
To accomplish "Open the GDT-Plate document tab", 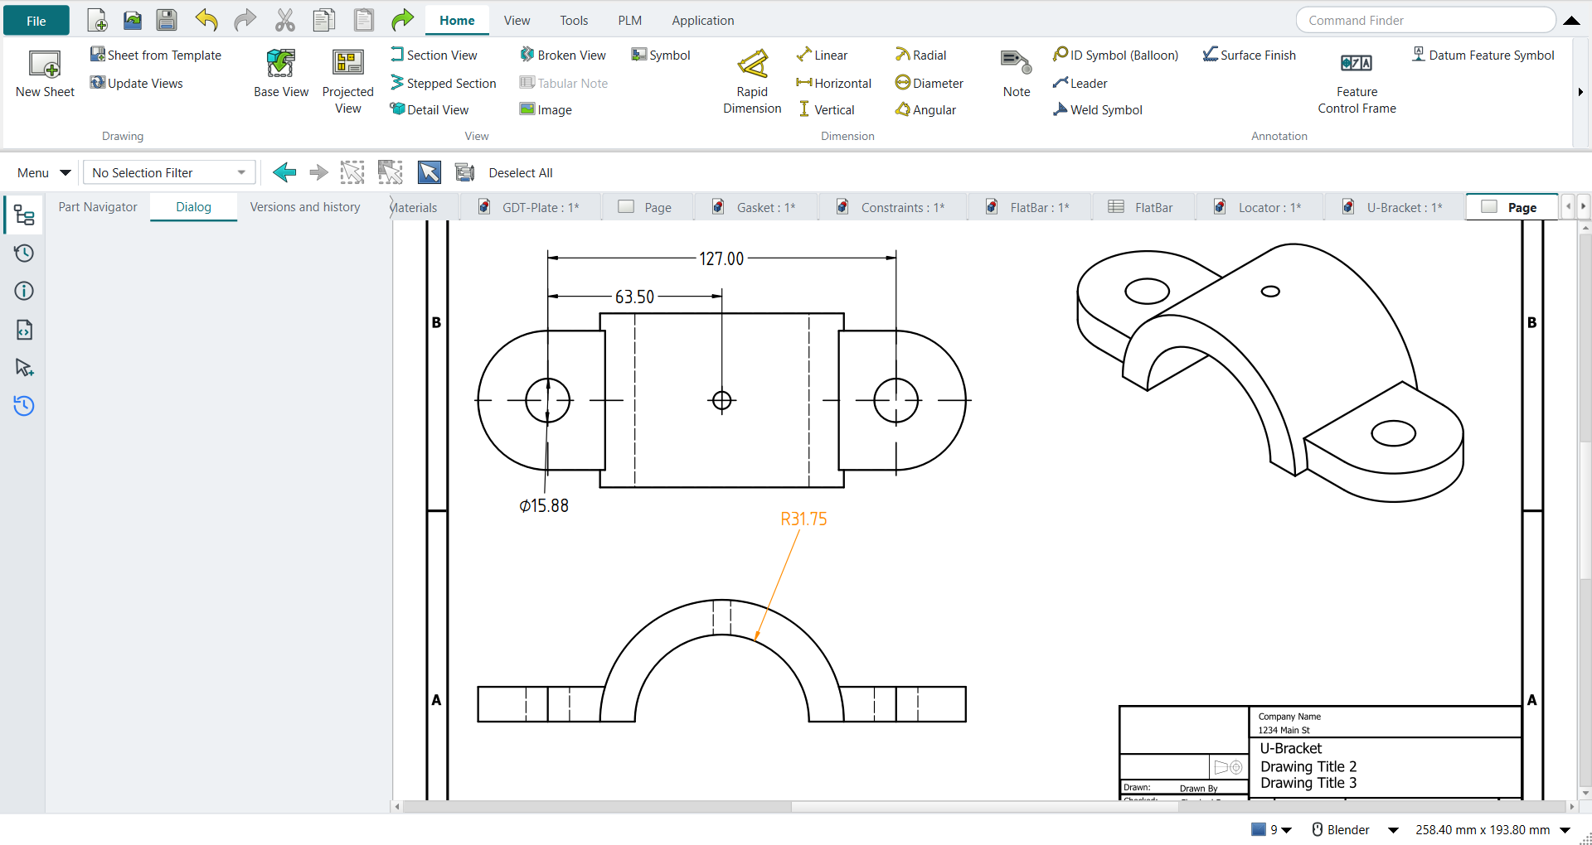I will pos(531,207).
